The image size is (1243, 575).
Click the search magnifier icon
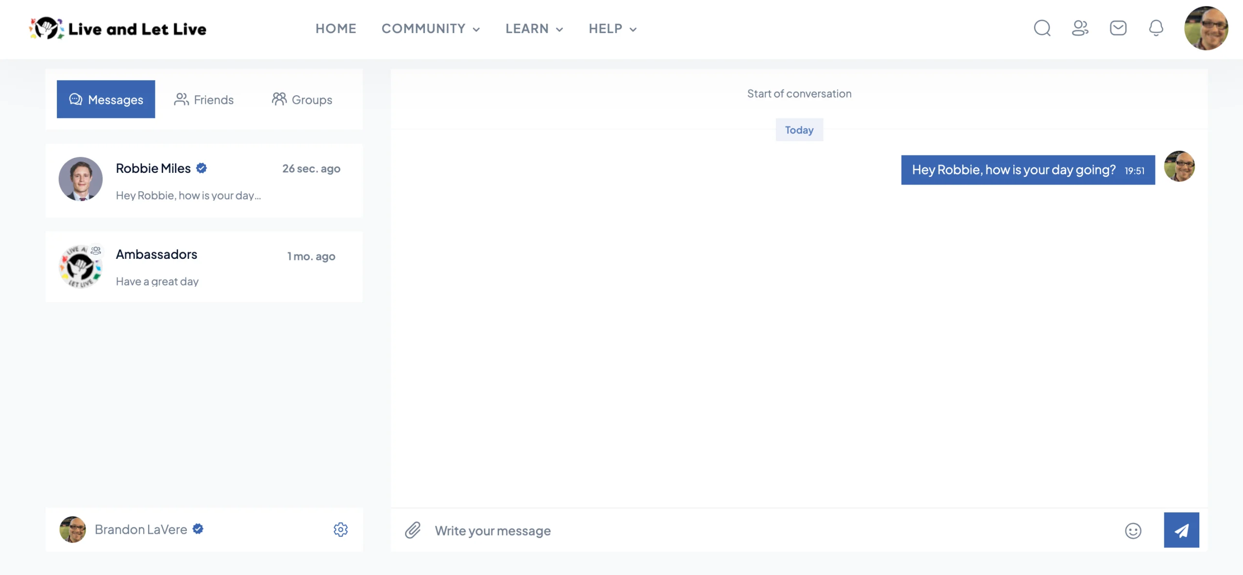point(1042,28)
